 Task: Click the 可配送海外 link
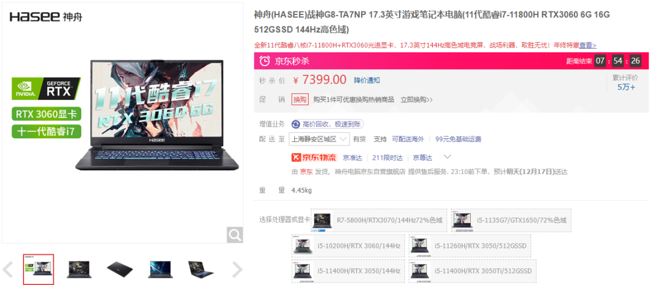point(408,139)
